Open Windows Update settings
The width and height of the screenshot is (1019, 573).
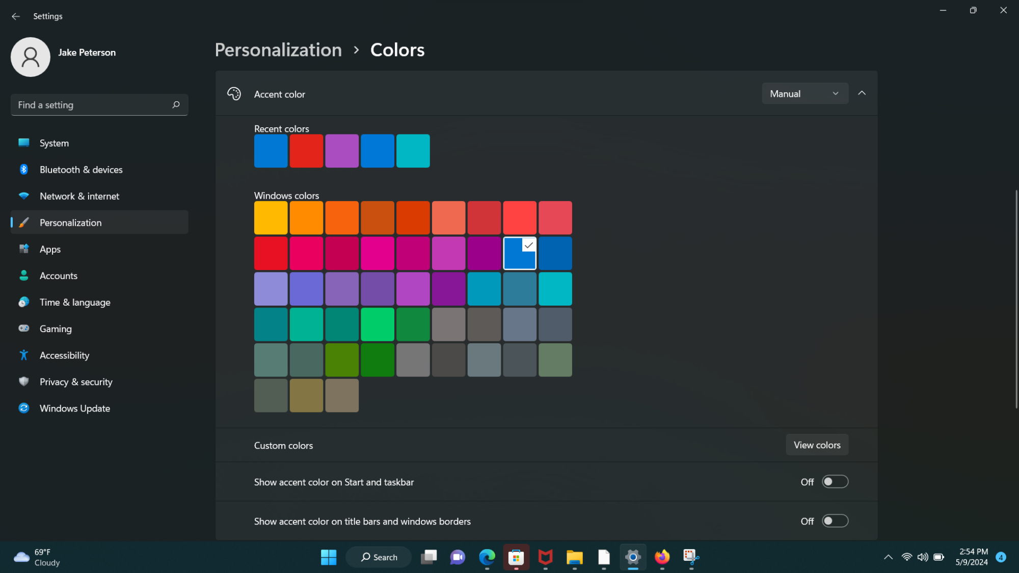coord(74,407)
